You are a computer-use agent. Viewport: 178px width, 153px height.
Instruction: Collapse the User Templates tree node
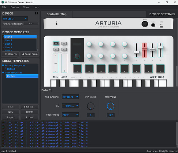(3, 72)
